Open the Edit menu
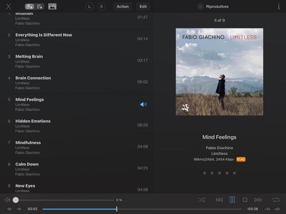This screenshot has width=286, height=214. click(143, 6)
